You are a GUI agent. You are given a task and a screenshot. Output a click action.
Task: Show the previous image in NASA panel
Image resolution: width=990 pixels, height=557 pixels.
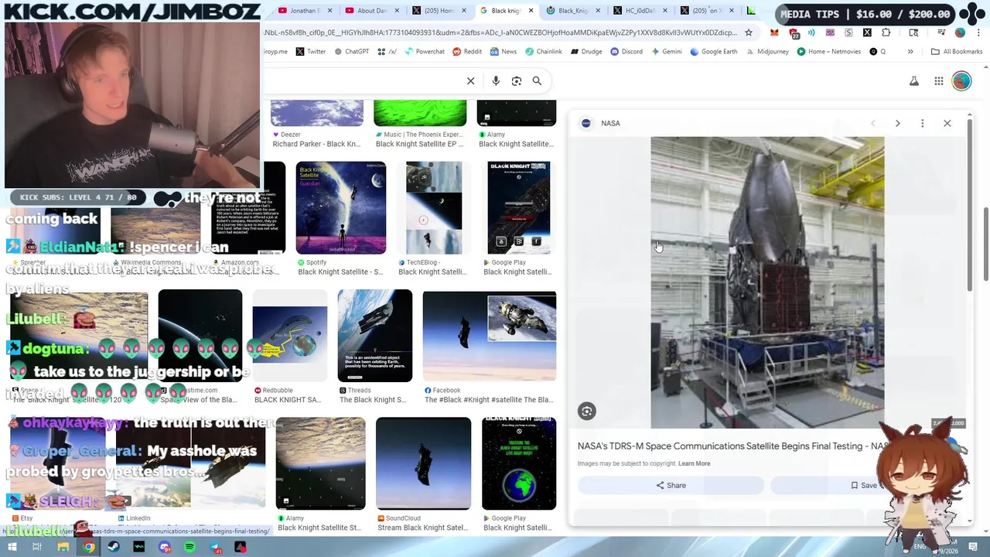872,123
